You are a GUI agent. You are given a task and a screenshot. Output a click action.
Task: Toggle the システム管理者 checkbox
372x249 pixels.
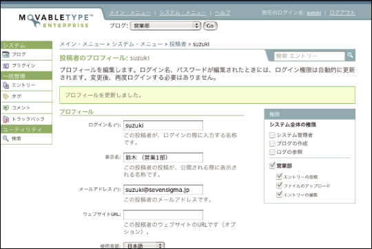(272, 135)
